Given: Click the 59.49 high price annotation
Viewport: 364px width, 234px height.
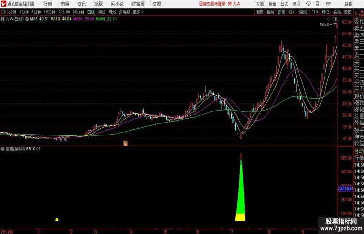Looking at the screenshot, I should point(325,25).
